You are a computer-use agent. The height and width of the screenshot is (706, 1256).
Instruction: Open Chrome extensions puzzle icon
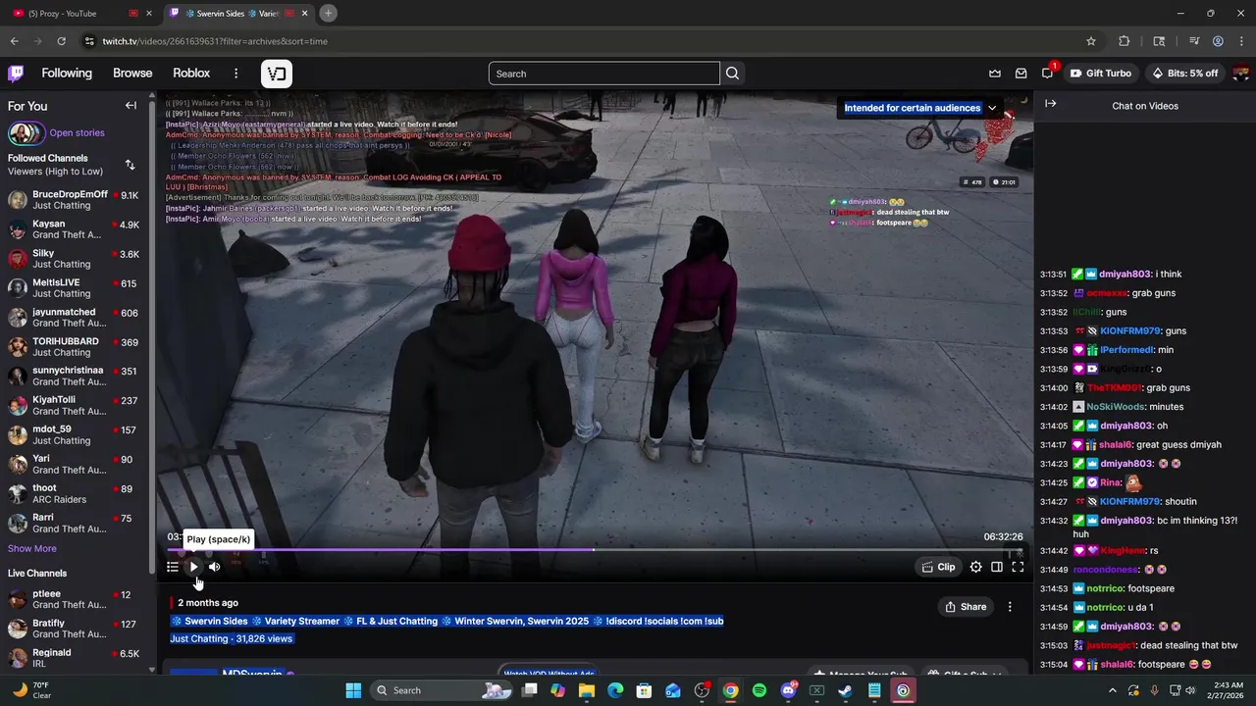click(x=1125, y=41)
